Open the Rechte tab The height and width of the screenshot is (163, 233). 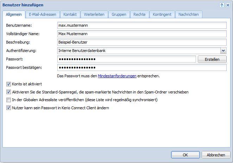[x=139, y=14]
